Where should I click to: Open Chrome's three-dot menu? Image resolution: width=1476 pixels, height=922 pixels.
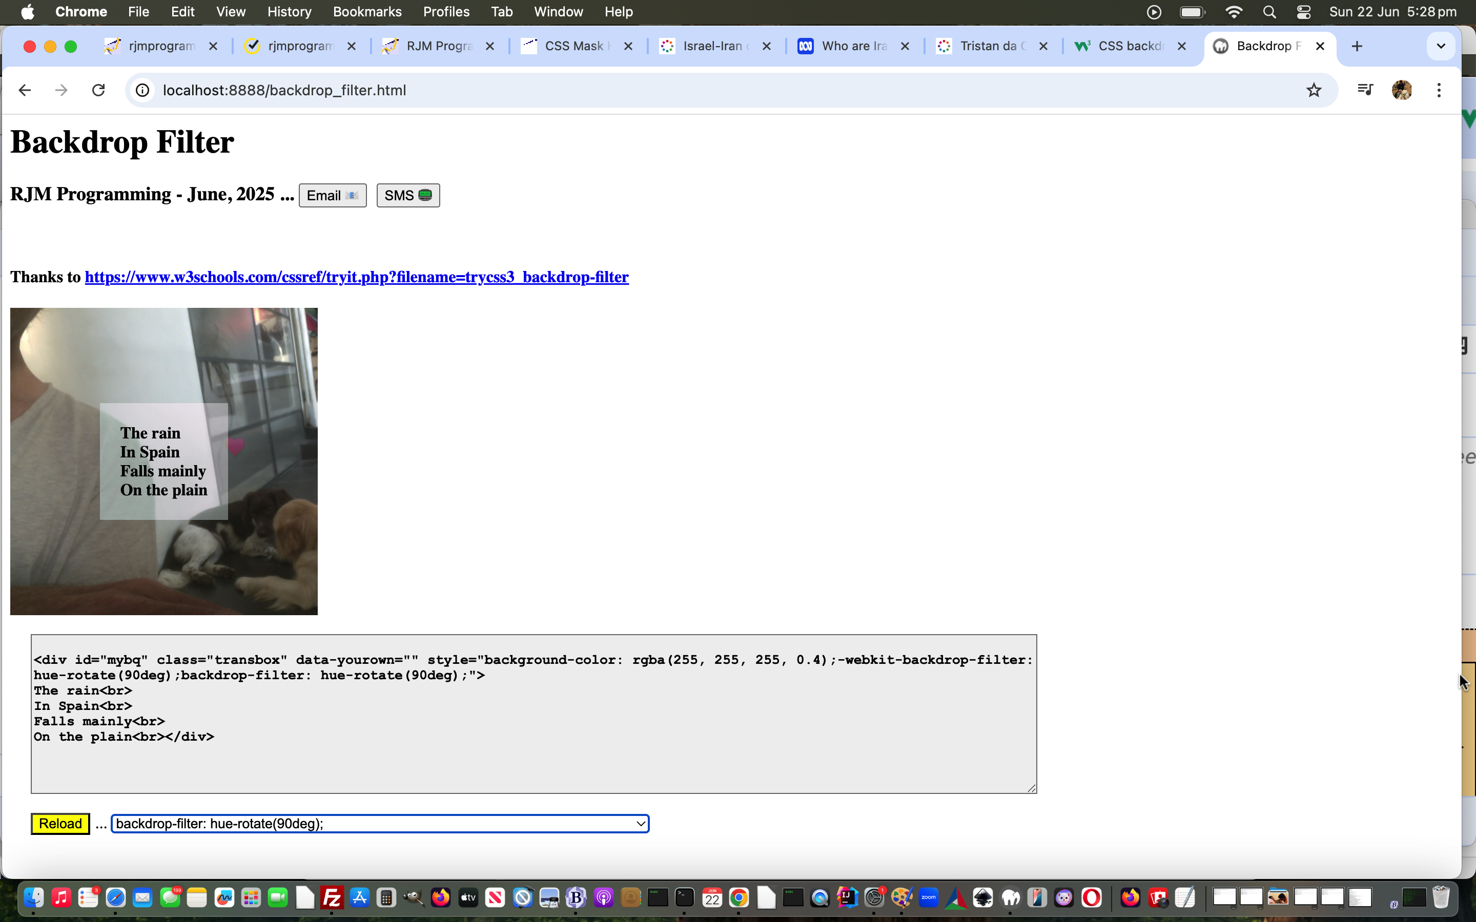coord(1439,90)
